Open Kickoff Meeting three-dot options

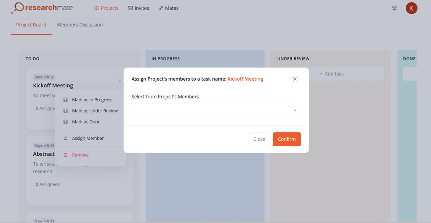click(120, 80)
